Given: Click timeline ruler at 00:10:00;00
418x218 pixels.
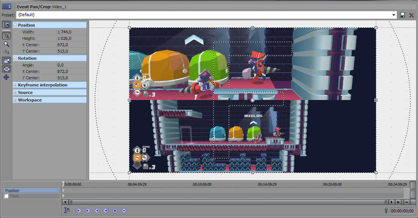Looking at the screenshot, I should pos(202,184).
